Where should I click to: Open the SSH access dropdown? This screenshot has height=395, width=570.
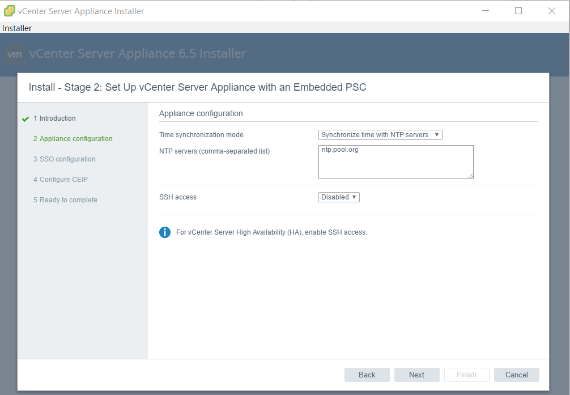pyautogui.click(x=339, y=197)
